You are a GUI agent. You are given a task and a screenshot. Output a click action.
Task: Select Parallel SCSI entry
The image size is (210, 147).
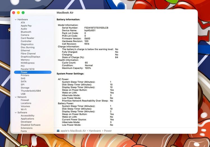[x=28, y=69]
